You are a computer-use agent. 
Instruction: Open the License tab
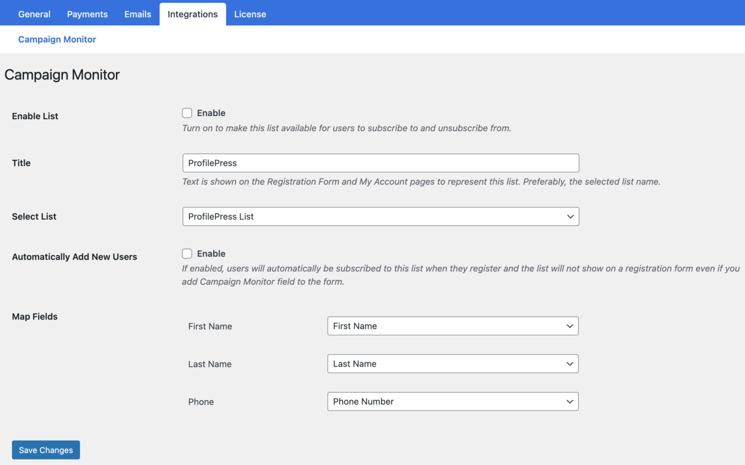coord(250,14)
